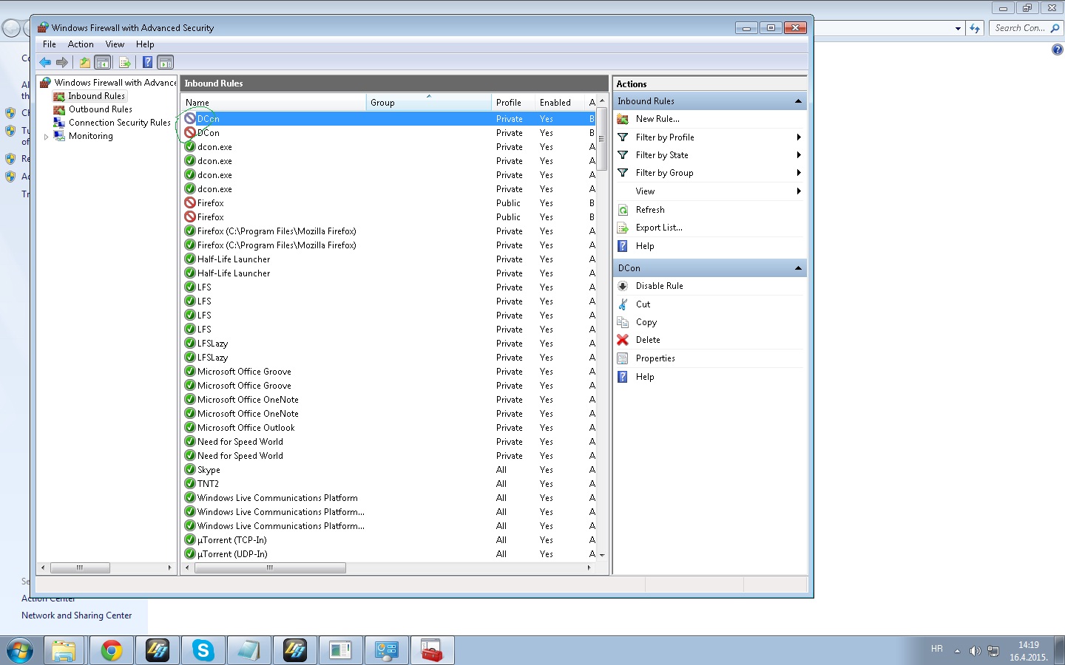This screenshot has width=1065, height=665.
Task: Switch to the red toolbox taskbar icon
Action: point(432,651)
